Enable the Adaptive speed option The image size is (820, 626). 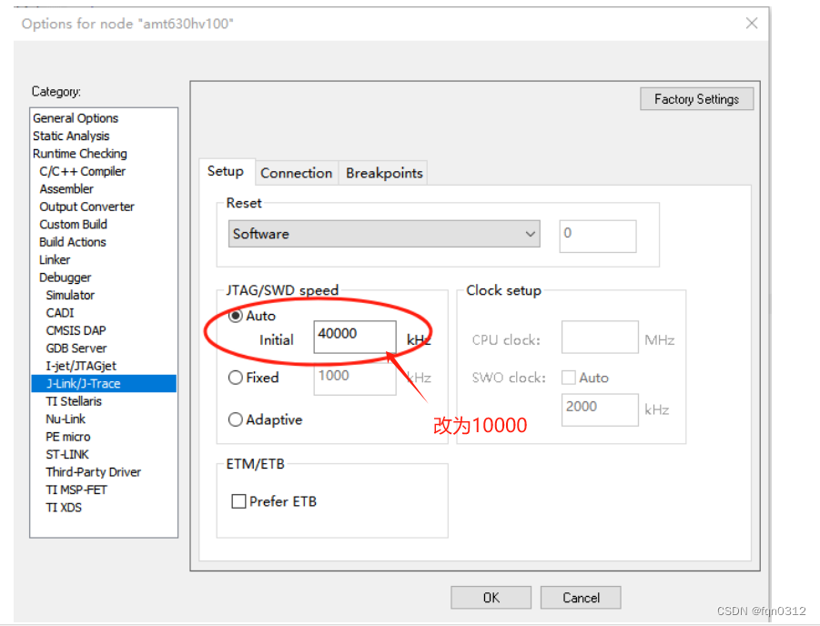(x=236, y=419)
